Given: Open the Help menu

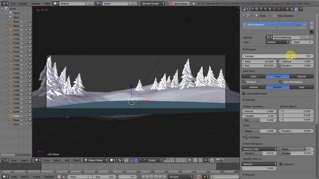Looking at the screenshot, I should [47, 3].
